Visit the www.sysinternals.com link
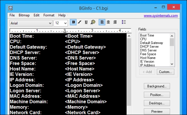The width and height of the screenshot is (187, 115). coord(161,16)
